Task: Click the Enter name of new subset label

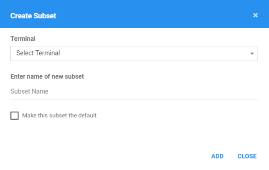Action: pyautogui.click(x=47, y=76)
